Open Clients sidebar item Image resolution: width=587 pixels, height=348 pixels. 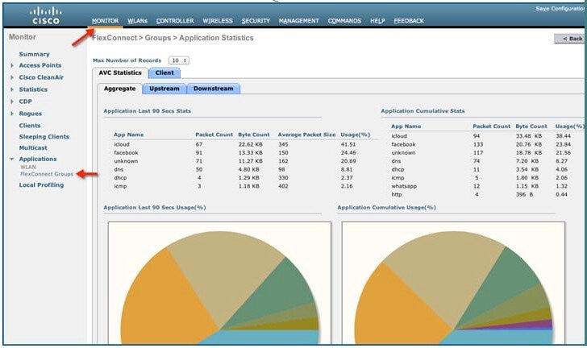click(30, 126)
